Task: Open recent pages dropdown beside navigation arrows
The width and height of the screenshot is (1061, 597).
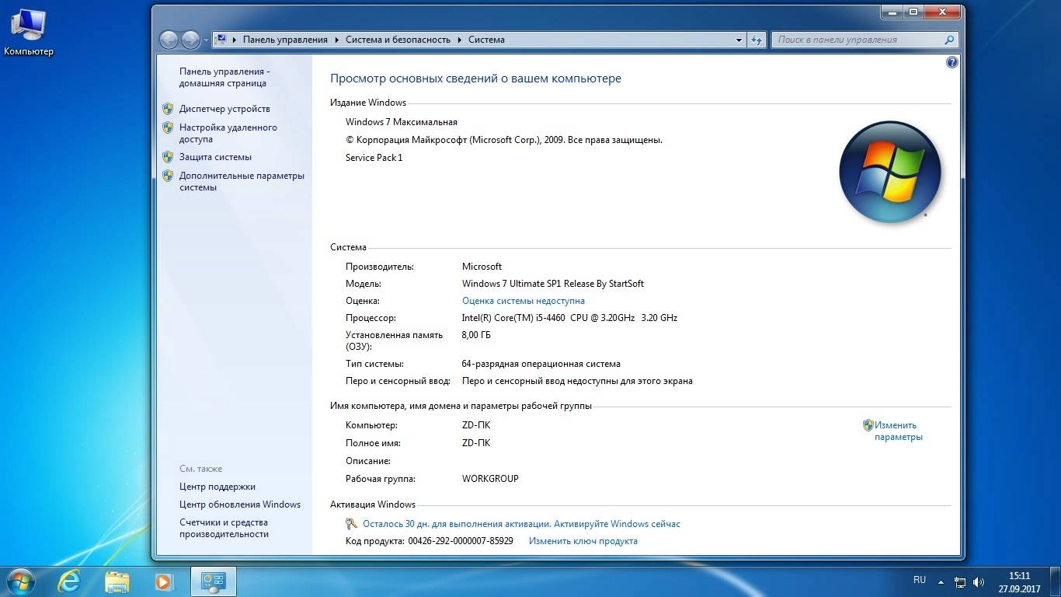Action: 206,40
